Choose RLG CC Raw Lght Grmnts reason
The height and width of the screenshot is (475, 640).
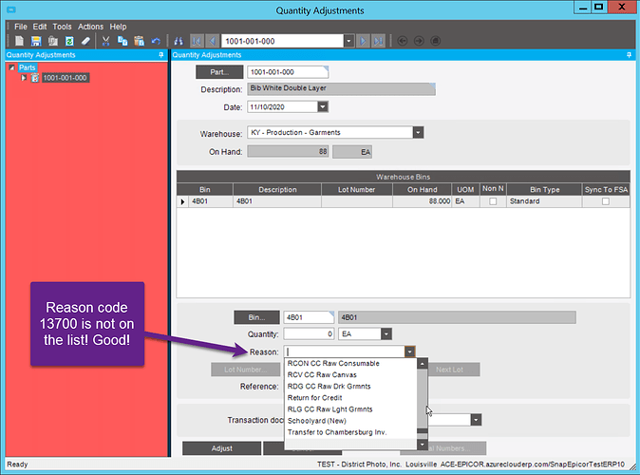pos(350,409)
